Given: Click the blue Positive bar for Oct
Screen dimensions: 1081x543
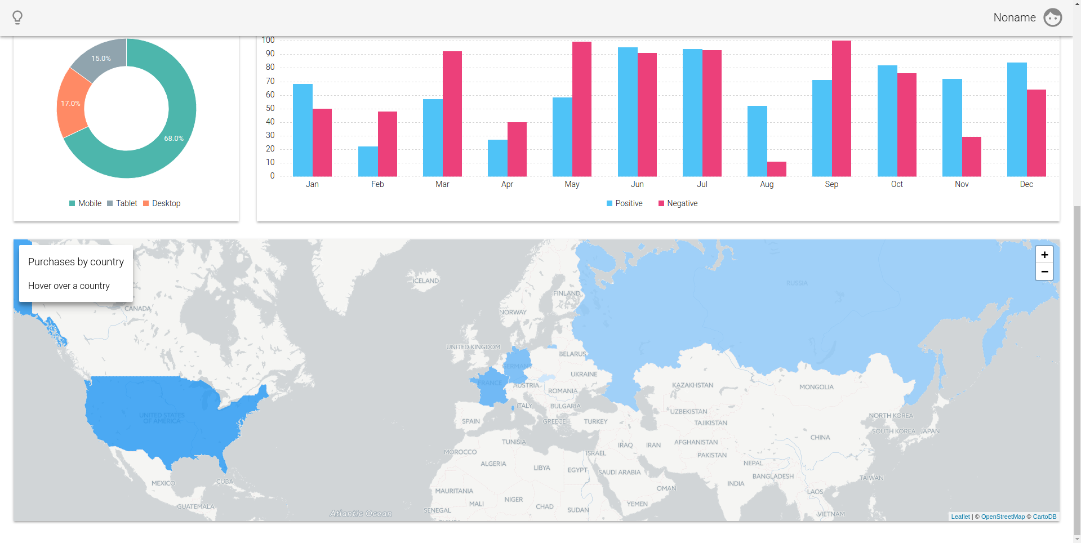Looking at the screenshot, I should coord(887,121).
